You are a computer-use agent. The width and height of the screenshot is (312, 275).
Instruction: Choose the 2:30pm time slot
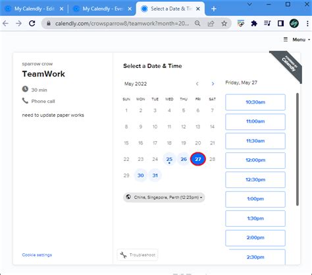click(x=255, y=257)
